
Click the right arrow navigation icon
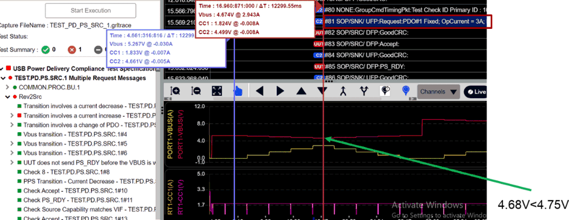click(x=280, y=91)
